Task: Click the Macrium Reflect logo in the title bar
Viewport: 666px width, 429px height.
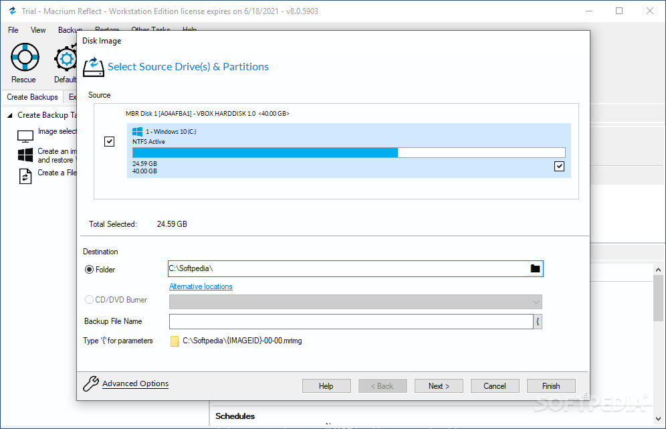Action: [x=12, y=11]
